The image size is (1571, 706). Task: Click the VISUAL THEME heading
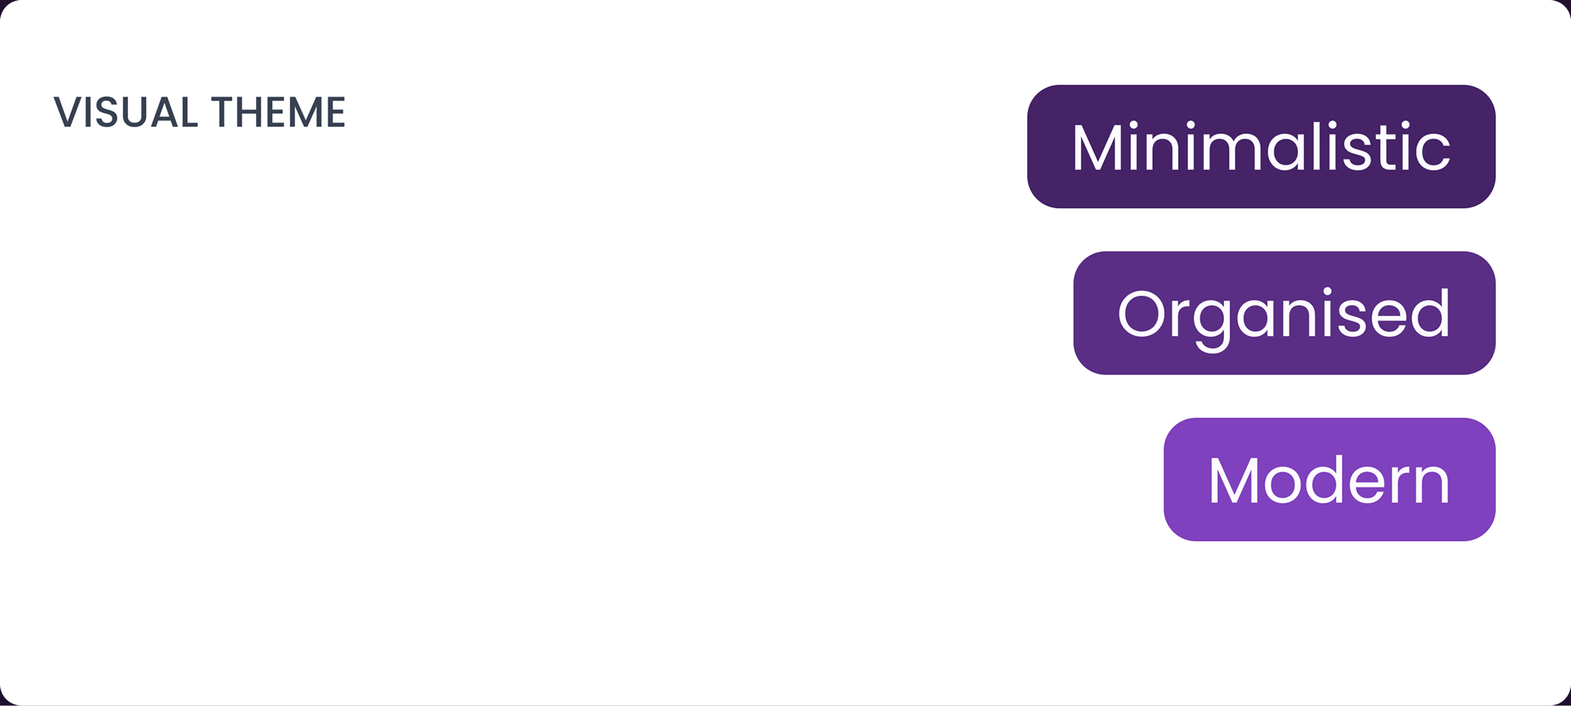click(199, 111)
